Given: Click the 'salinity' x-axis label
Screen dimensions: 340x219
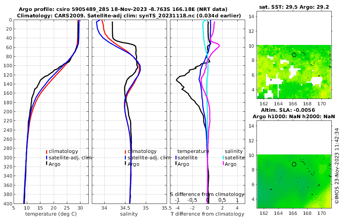Looking at the screenshot, I should click(129, 214).
